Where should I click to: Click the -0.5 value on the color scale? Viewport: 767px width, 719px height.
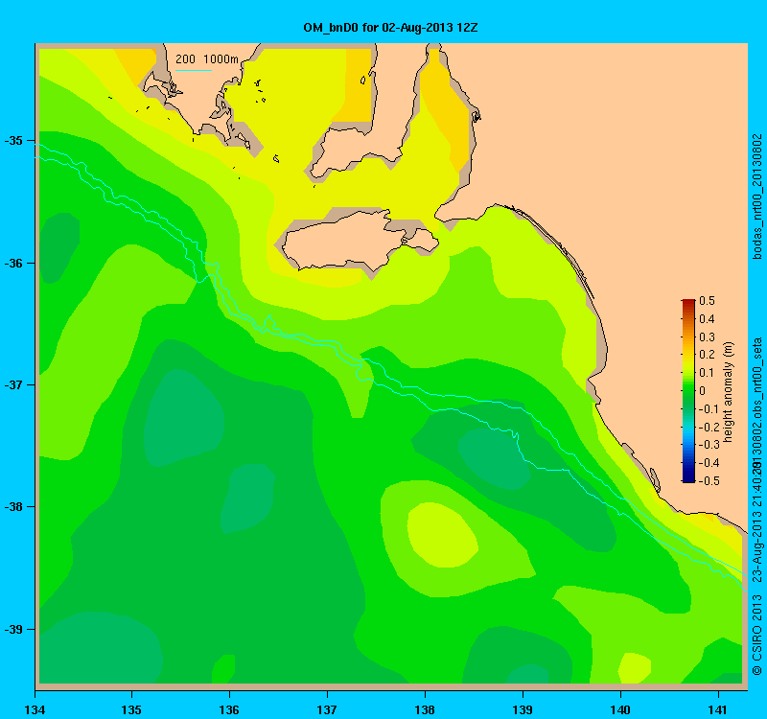[709, 481]
